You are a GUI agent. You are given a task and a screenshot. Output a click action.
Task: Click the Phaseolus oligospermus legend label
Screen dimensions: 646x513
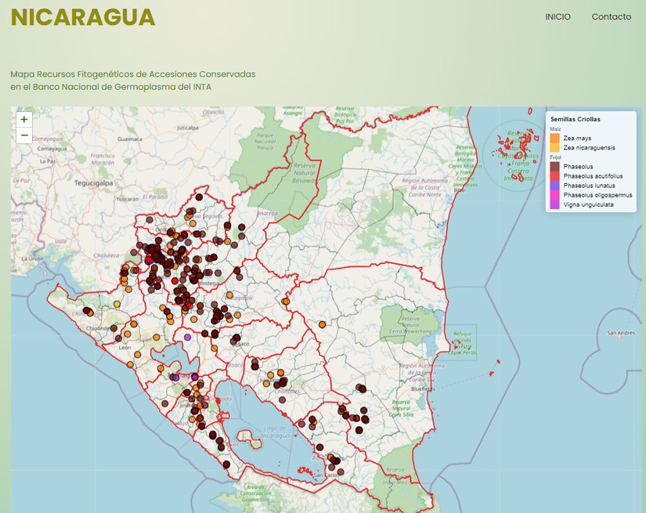pos(597,195)
